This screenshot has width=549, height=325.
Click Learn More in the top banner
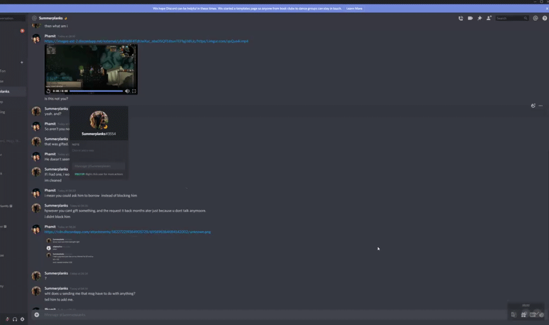(x=354, y=8)
